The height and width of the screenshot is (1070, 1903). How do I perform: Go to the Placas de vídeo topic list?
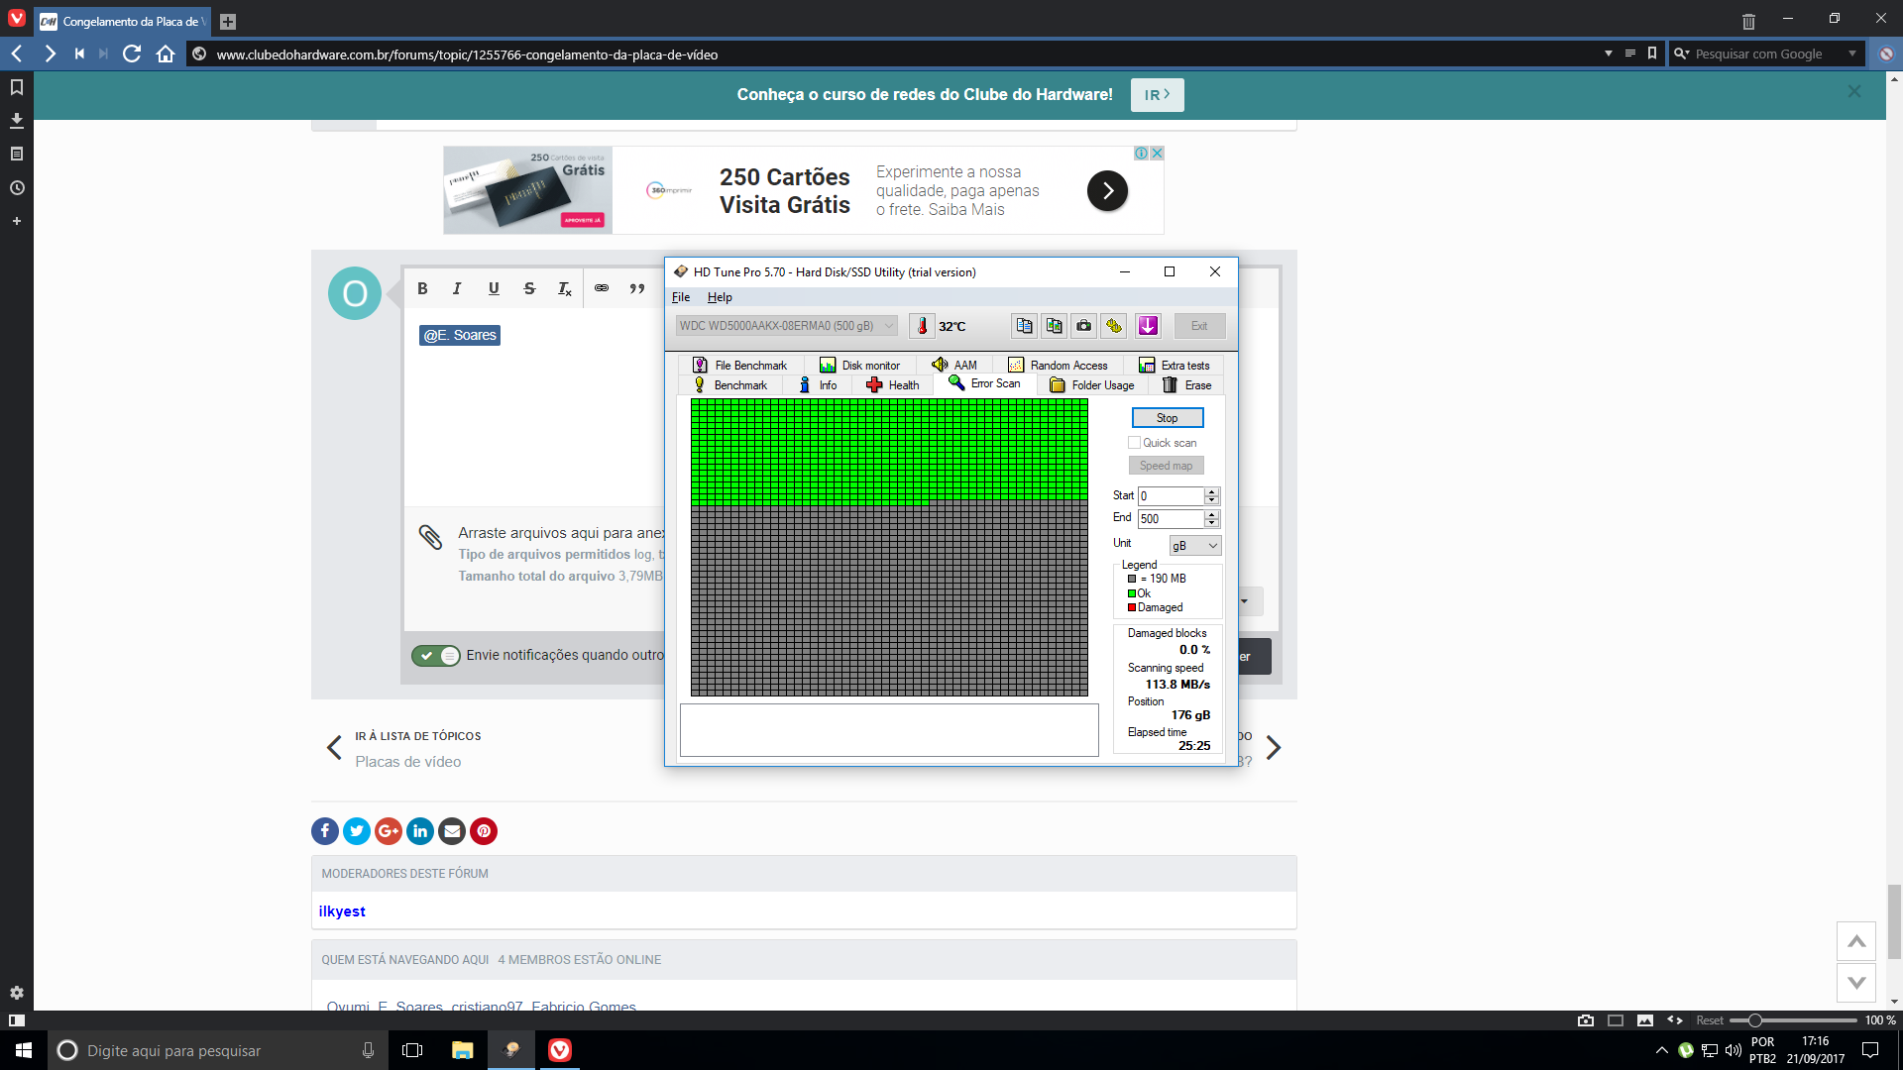tap(408, 762)
